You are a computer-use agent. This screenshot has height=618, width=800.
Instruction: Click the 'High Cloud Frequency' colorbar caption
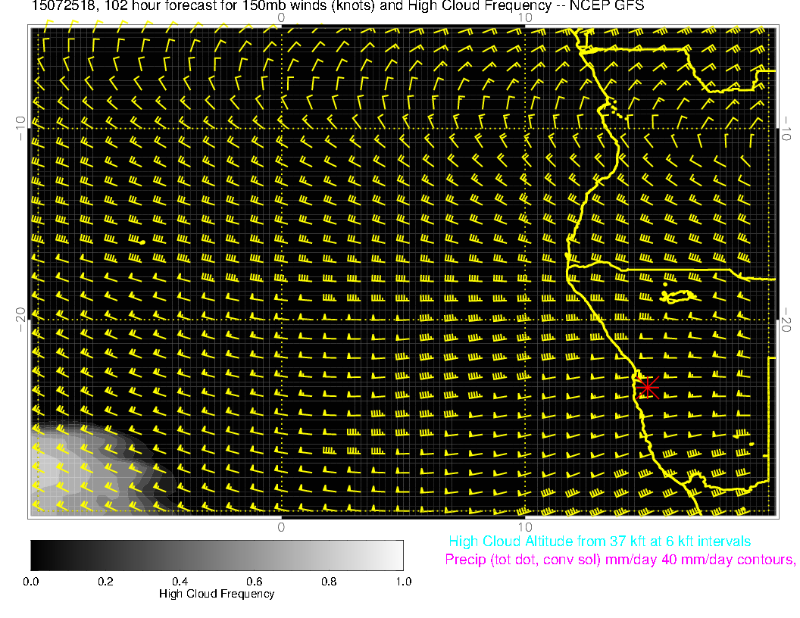pos(217,594)
